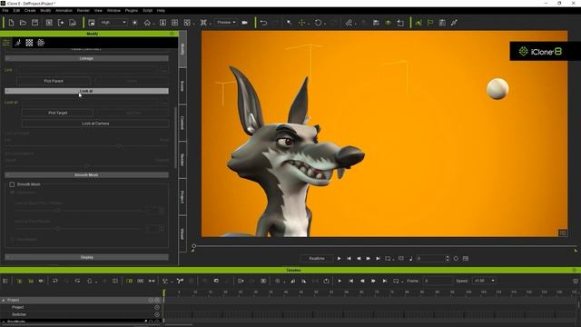Click the Undo arrow in main toolbar
The image size is (581, 327).
coord(263,23)
